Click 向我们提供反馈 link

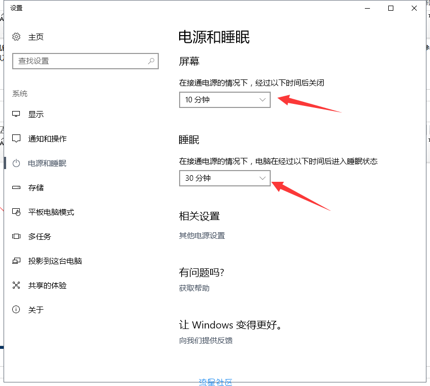(x=206, y=341)
